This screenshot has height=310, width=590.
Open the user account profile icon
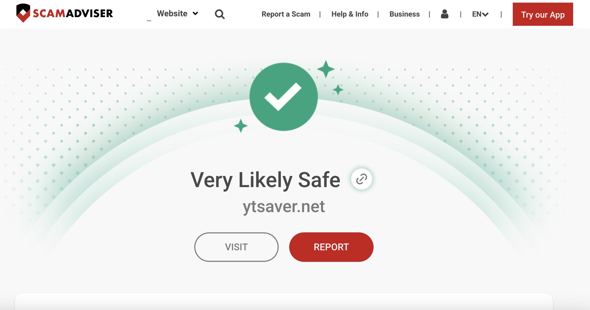pyautogui.click(x=444, y=14)
